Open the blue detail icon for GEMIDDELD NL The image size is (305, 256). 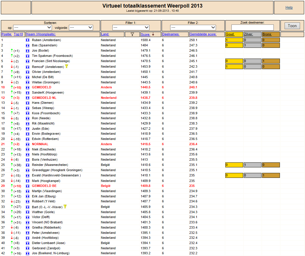pyautogui.click(x=28, y=98)
